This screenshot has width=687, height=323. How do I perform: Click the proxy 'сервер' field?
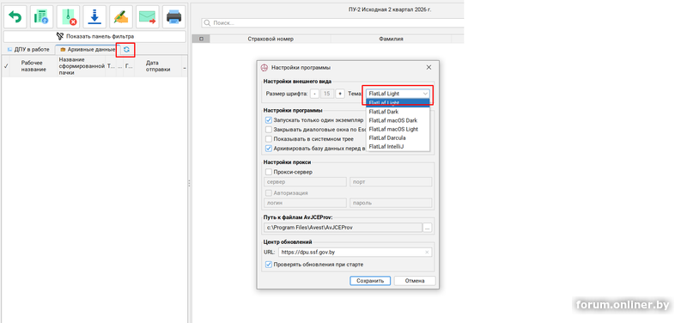pyautogui.click(x=305, y=182)
